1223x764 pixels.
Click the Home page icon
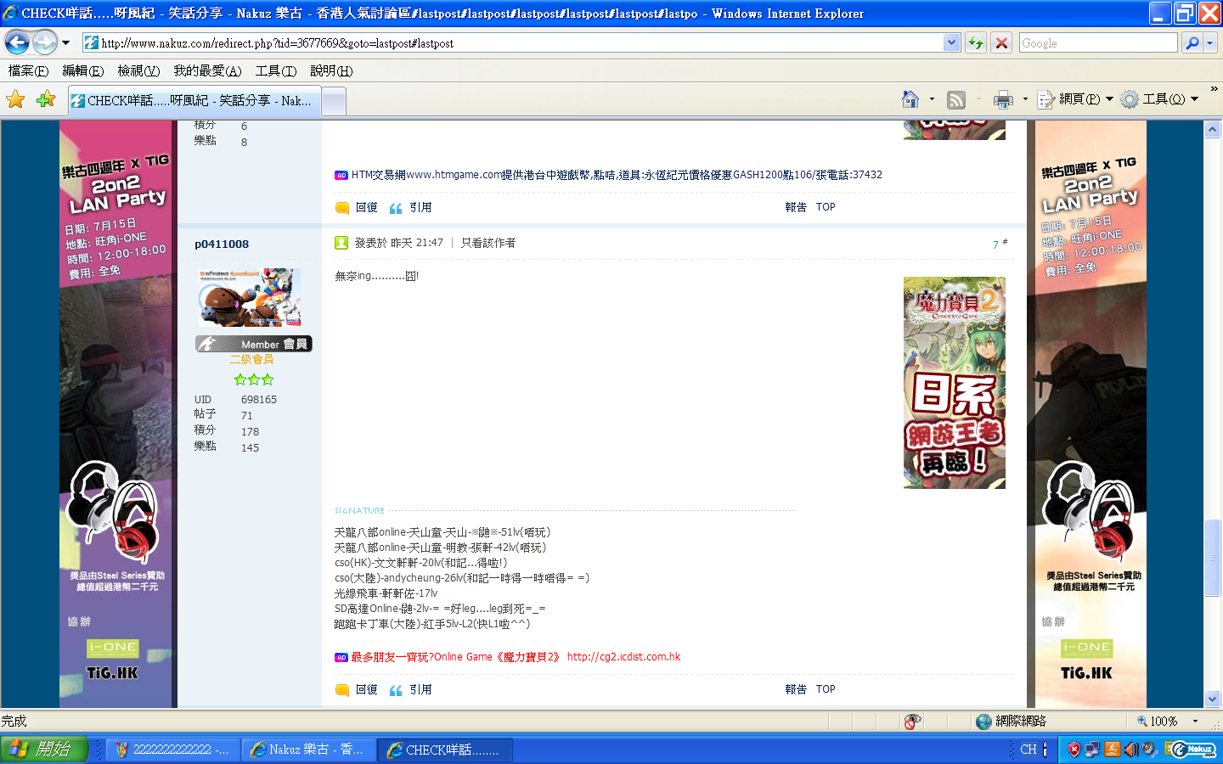coord(910,100)
